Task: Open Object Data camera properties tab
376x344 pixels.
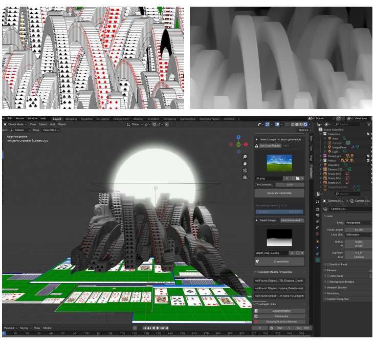Action: 318,260
